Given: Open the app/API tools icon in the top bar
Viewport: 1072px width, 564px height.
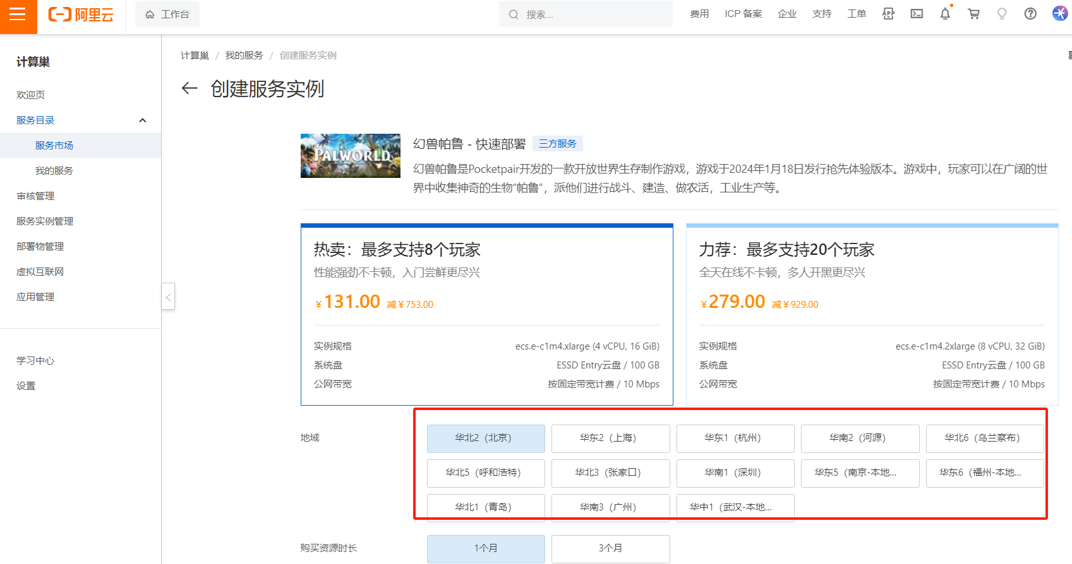Looking at the screenshot, I should 888,14.
